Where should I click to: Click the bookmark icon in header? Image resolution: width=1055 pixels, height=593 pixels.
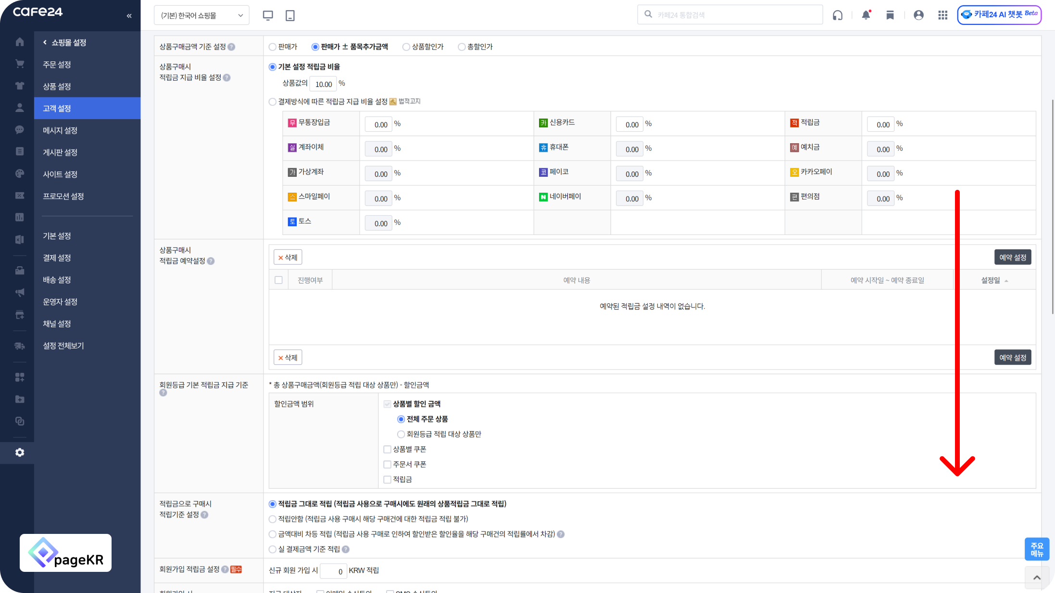[890, 15]
